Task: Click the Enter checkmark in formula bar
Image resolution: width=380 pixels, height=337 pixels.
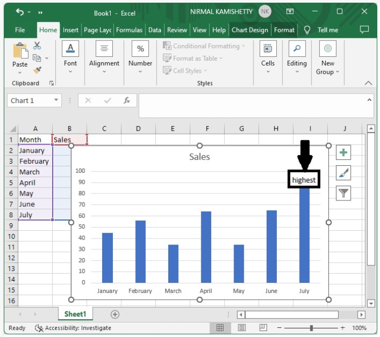Action: (107, 100)
